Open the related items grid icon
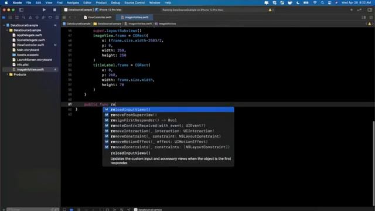 [64, 17]
